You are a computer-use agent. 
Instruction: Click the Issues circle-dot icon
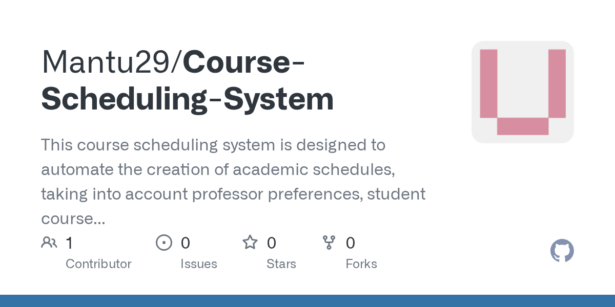coord(163,243)
